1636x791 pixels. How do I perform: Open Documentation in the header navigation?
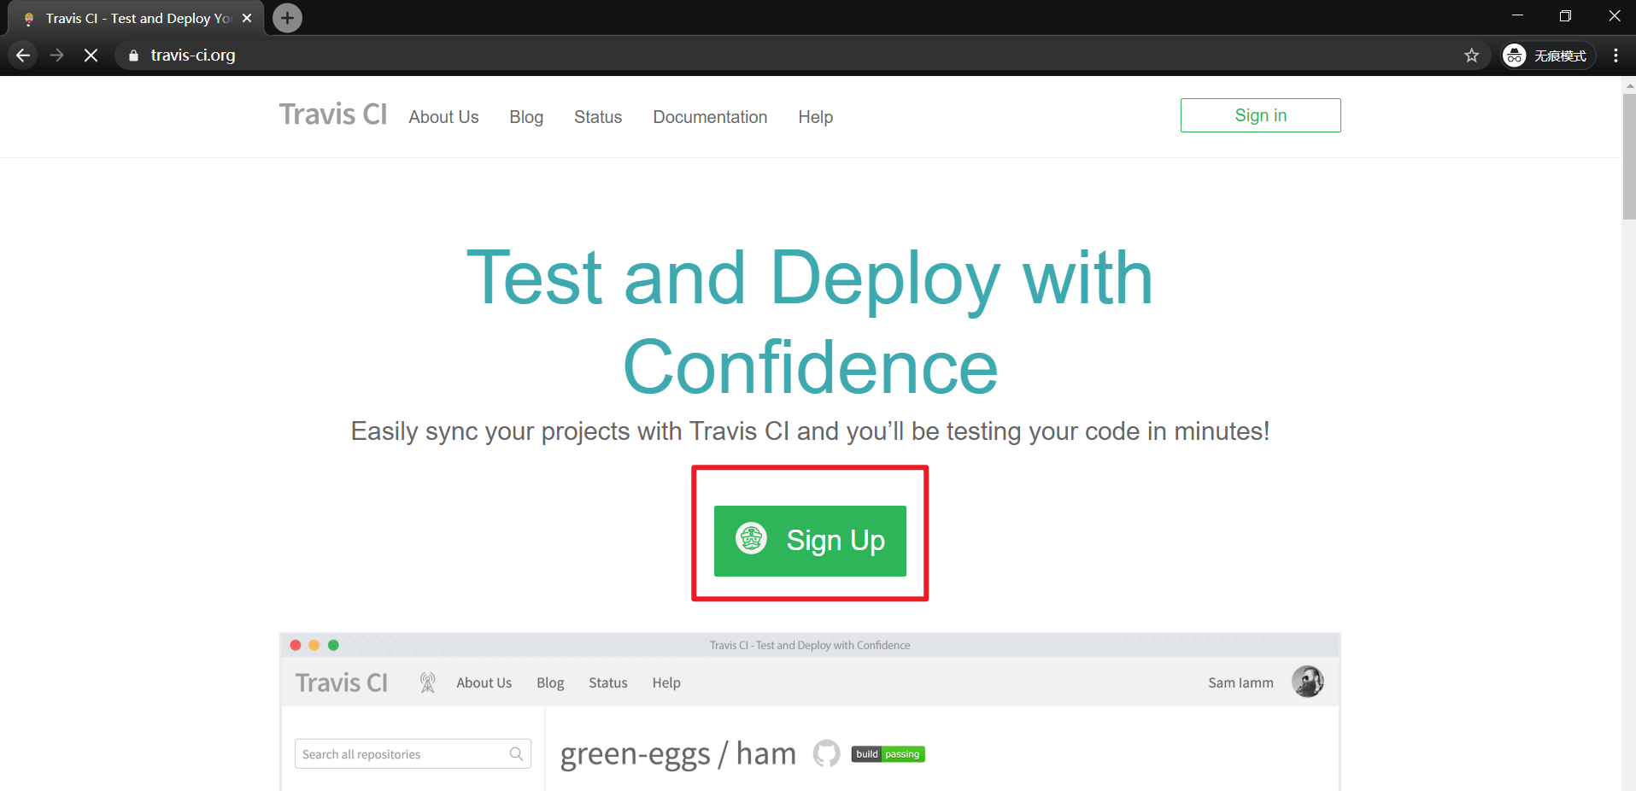pos(710,117)
